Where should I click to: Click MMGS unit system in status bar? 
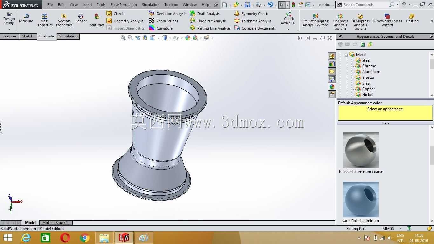tap(388, 228)
